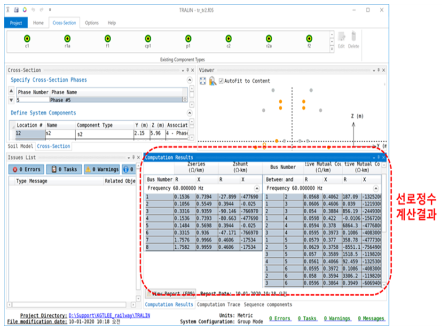Viewport: 442px width, 330px height.
Task: Pin the Cross-Section panel
Action: (188, 70)
